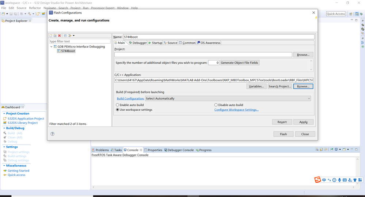Select the C/C++ perspective icon

(357, 14)
